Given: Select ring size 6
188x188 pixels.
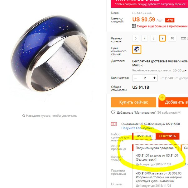Looking at the screenshot, I should point(136,38).
